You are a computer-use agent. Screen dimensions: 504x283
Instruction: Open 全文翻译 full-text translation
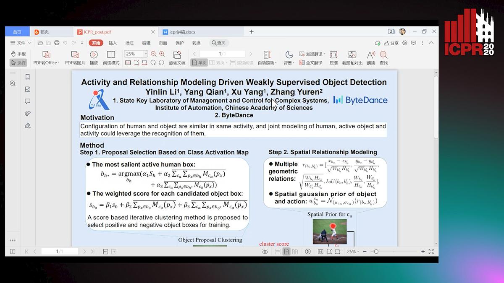[x=314, y=62]
